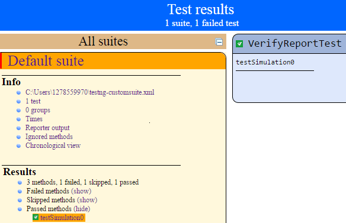Open the Ignored methods link
Viewport: 346px width, 223px height.
click(x=49, y=137)
